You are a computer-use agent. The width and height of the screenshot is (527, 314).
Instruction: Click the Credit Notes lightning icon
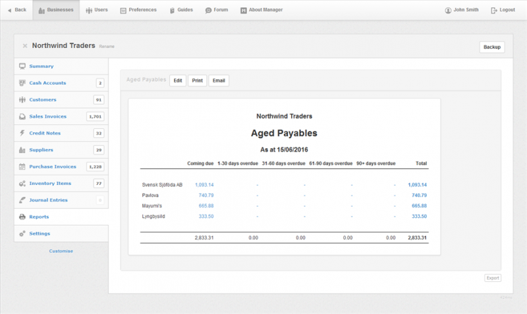click(22, 133)
